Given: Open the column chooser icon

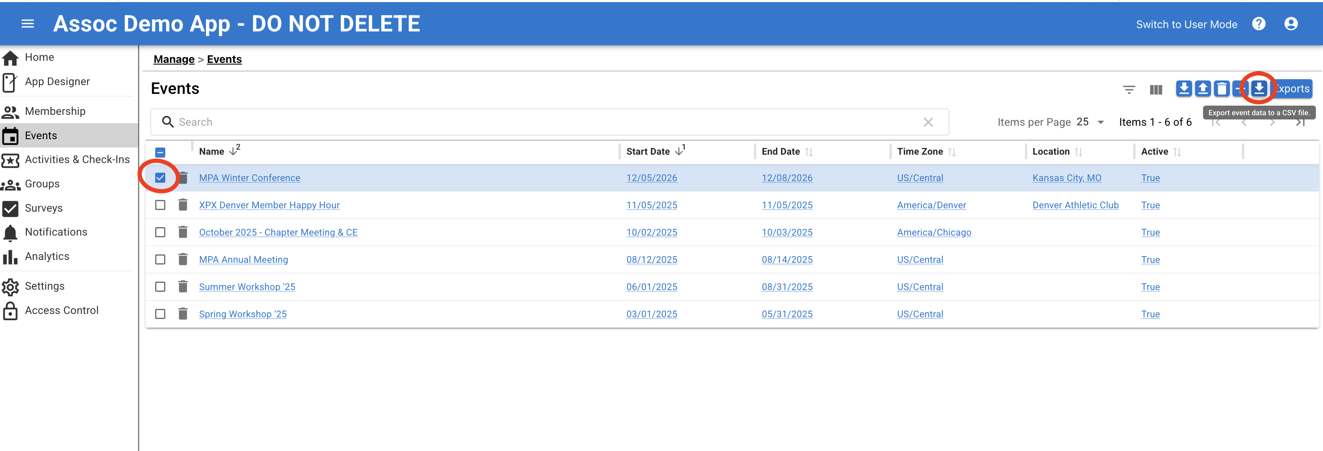Looking at the screenshot, I should (1156, 89).
